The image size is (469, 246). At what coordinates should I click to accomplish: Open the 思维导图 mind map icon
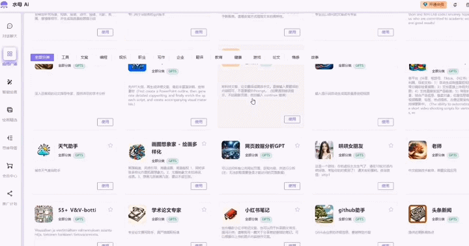pos(10,138)
